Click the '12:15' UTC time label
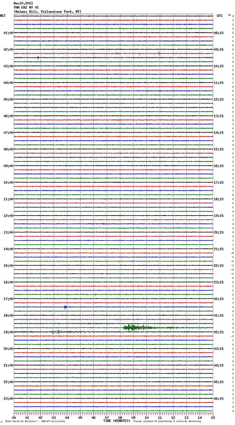The height and width of the screenshot is (425, 235). pyautogui.click(x=219, y=99)
